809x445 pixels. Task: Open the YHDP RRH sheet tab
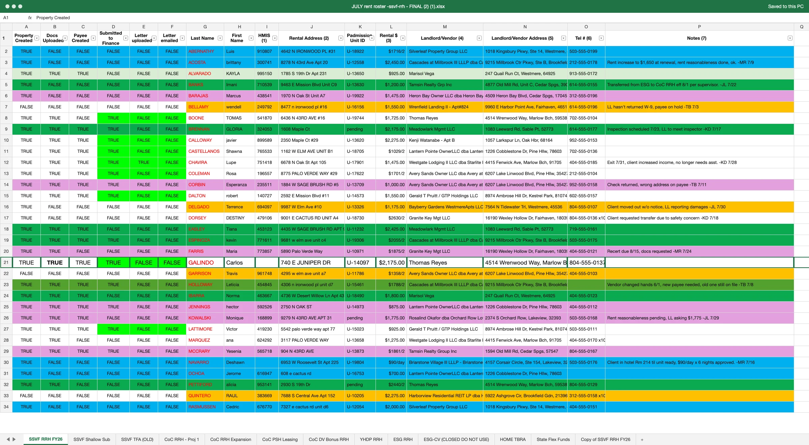point(371,439)
